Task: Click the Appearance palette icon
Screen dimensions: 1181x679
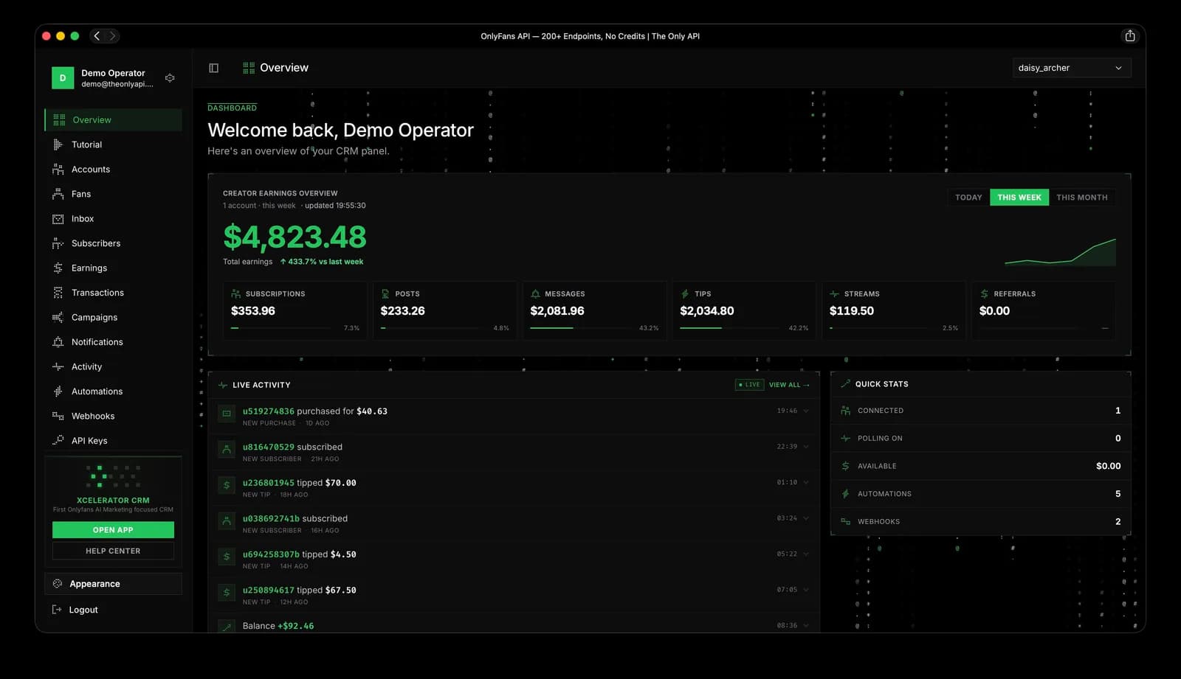Action: point(58,584)
